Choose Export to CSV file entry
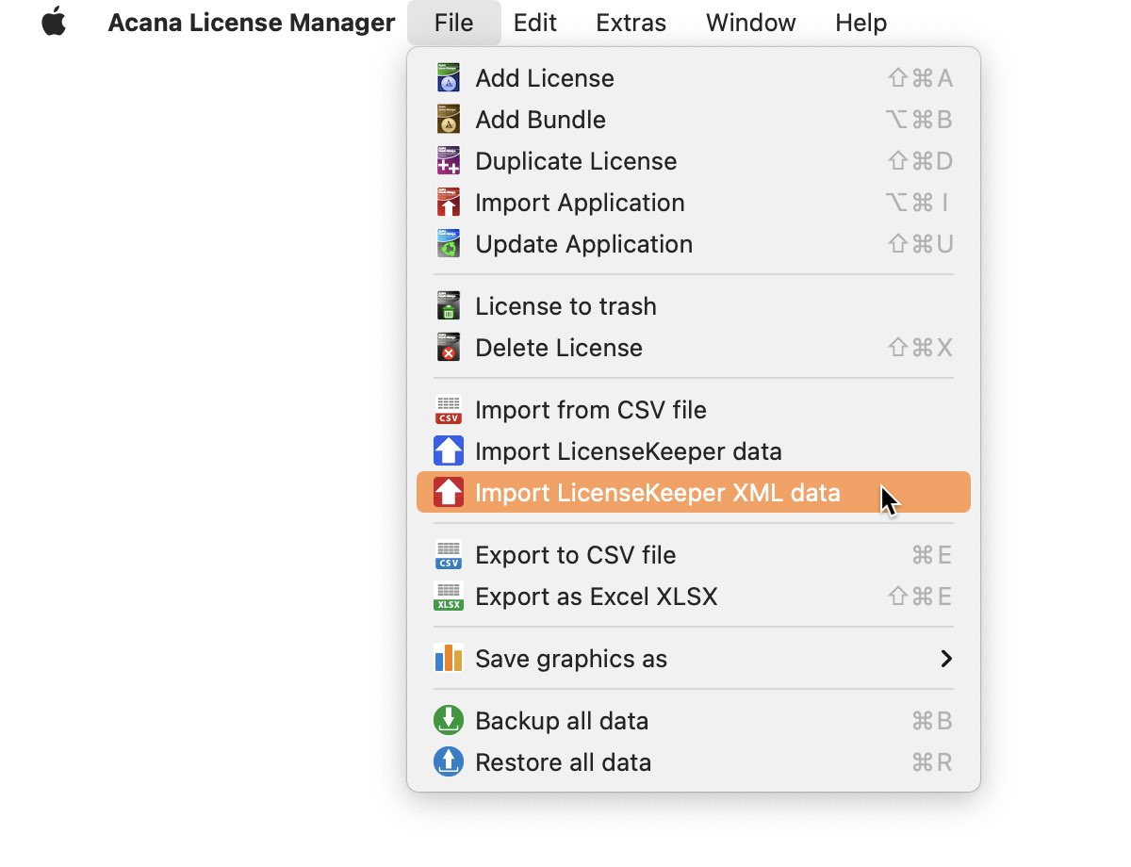Screen dimensions: 1131x867 694,555
